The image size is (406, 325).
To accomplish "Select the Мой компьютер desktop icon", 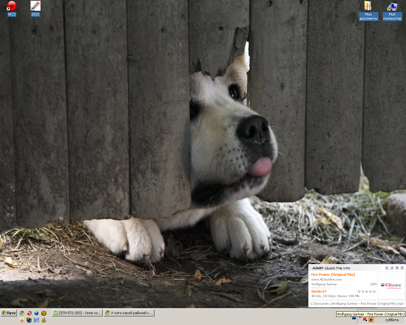I will pyautogui.click(x=392, y=7).
